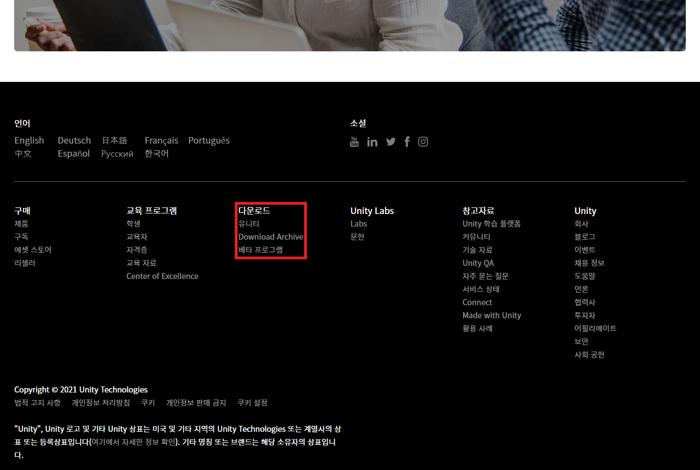The width and height of the screenshot is (700, 470).
Task: Switch site language to Français
Action: (x=161, y=140)
